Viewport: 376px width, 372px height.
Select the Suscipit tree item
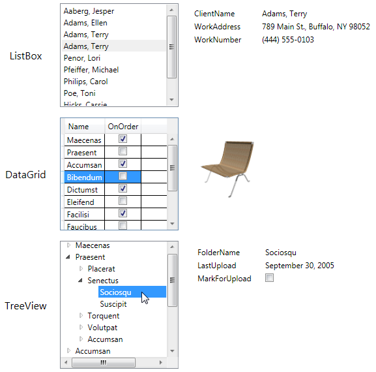pyautogui.click(x=113, y=304)
